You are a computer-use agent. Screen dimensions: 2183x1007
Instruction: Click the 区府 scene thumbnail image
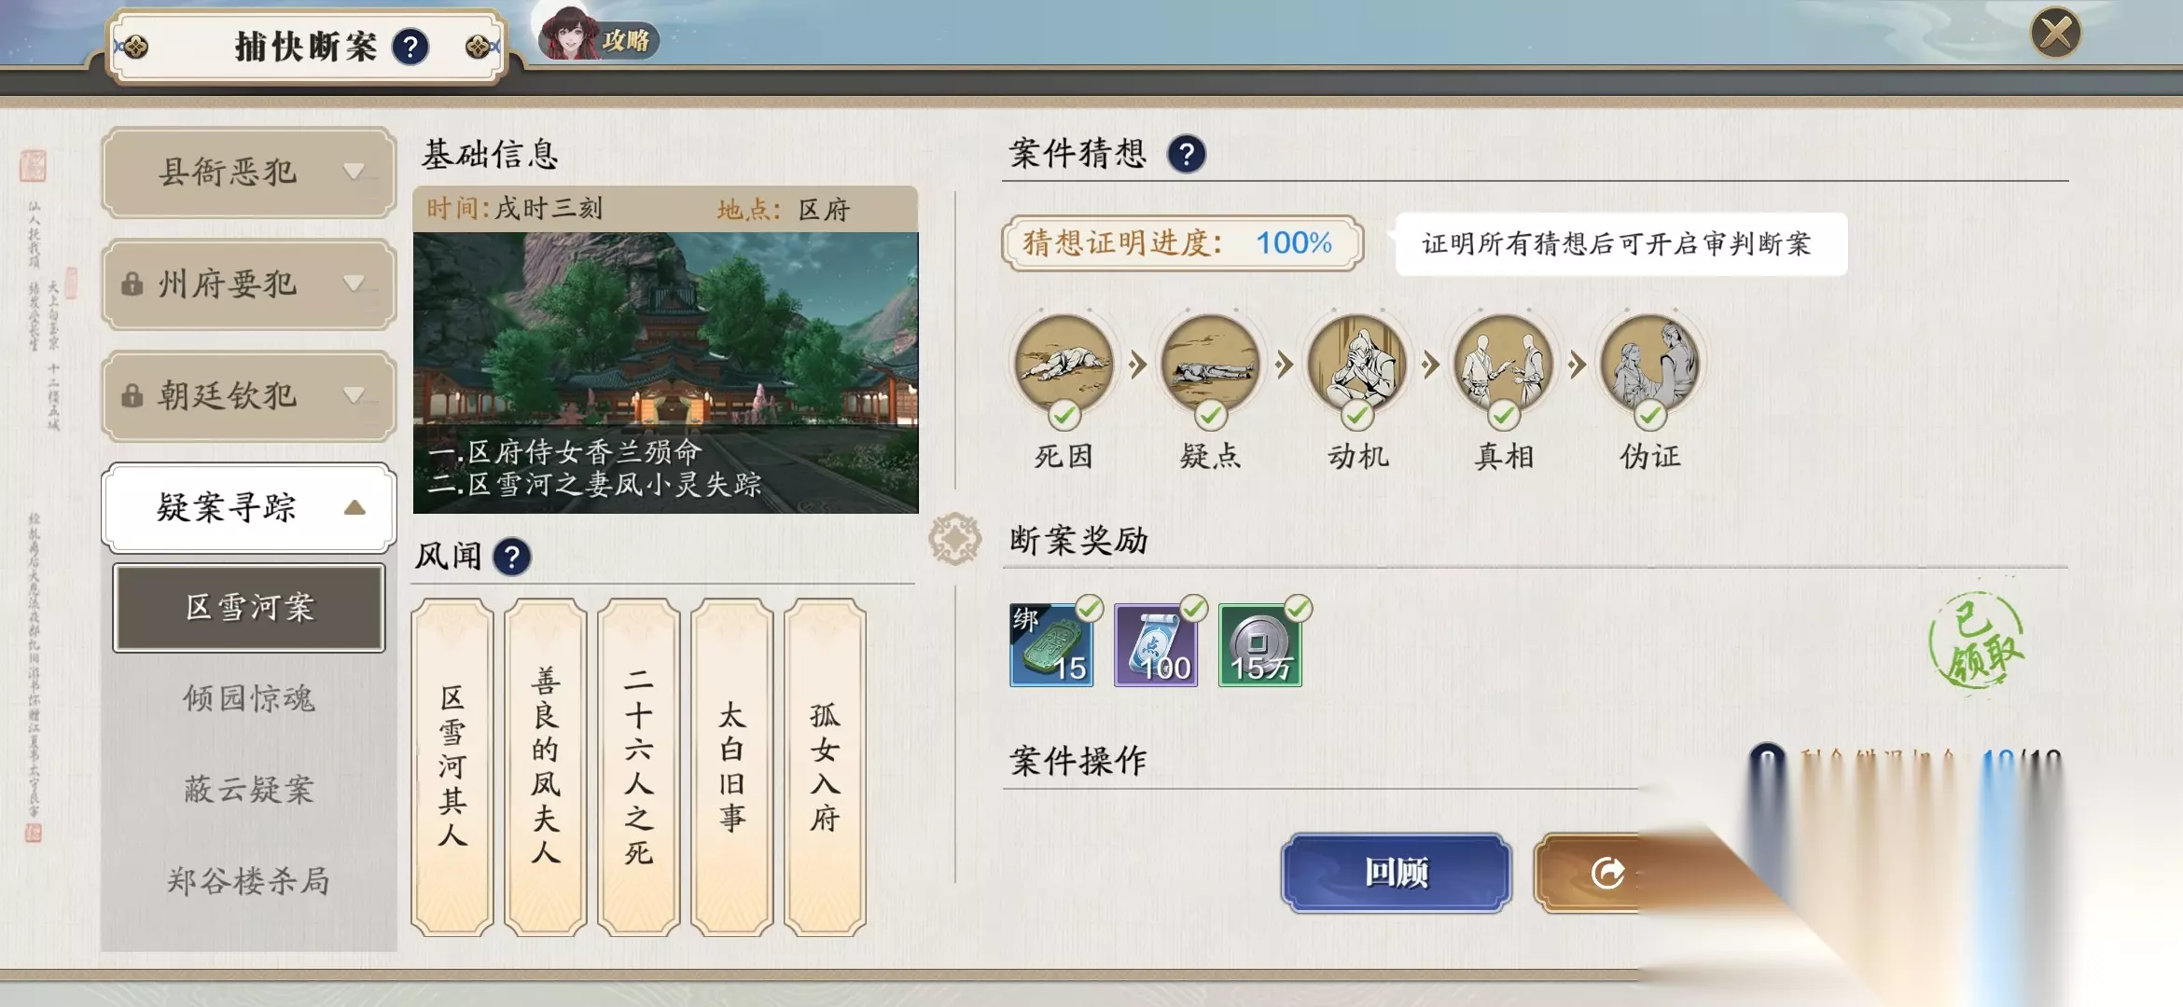pos(666,373)
